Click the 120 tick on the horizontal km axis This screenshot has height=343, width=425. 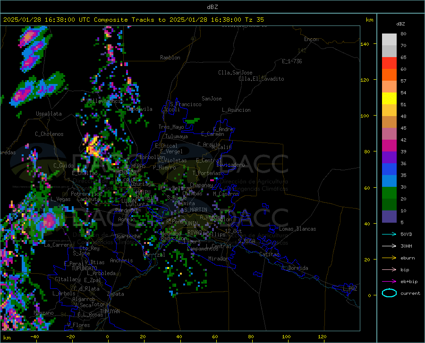tap(322, 337)
